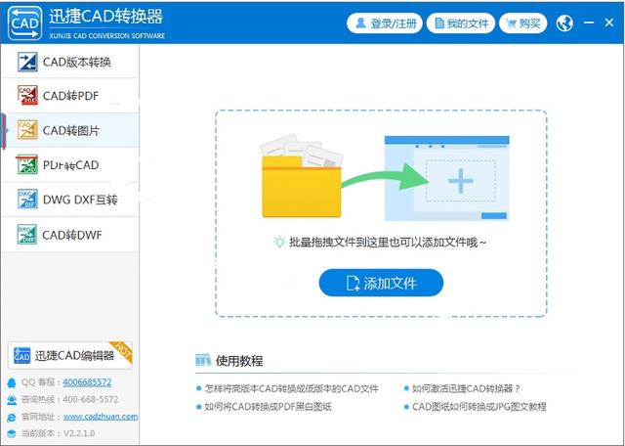The width and height of the screenshot is (625, 446).
Task: Click the 购买 purchase button
Action: pos(522,23)
